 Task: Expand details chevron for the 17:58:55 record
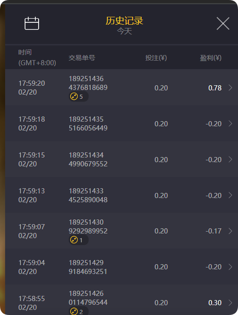(231, 302)
